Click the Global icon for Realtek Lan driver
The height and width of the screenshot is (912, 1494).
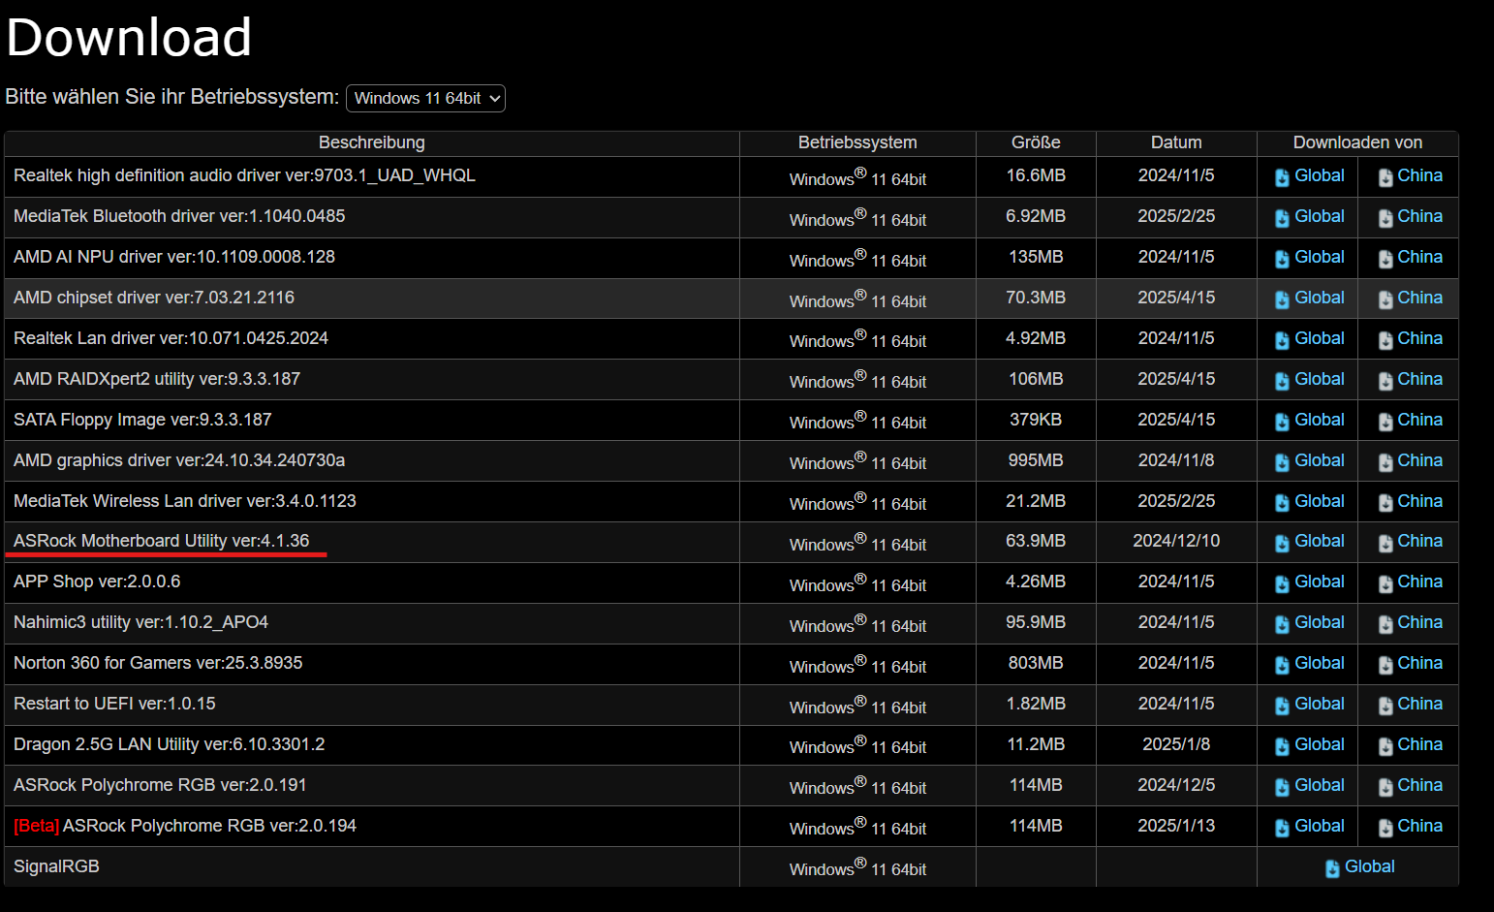(x=1282, y=340)
